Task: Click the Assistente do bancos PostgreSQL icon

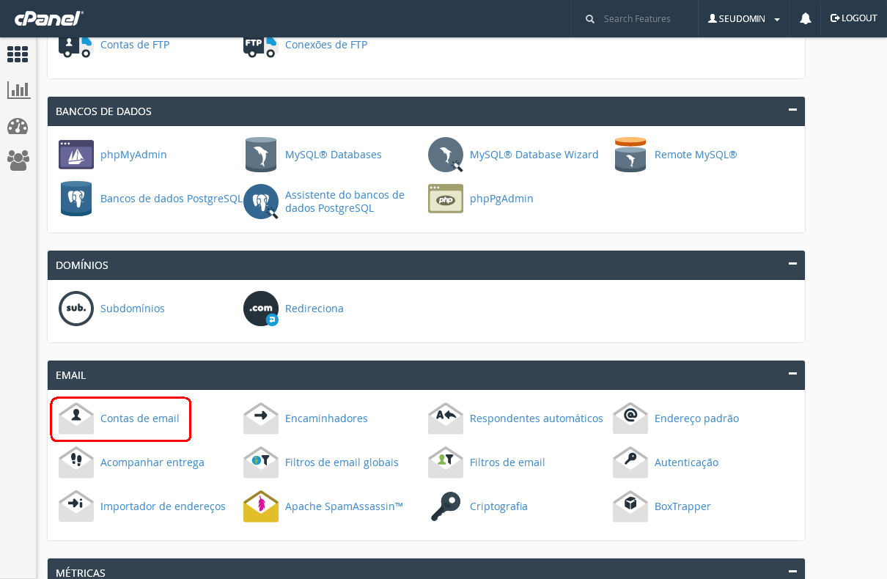Action: pos(261,202)
